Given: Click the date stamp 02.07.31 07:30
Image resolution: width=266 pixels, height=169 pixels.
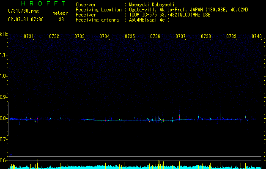Looking at the screenshot, I should [x=26, y=19].
